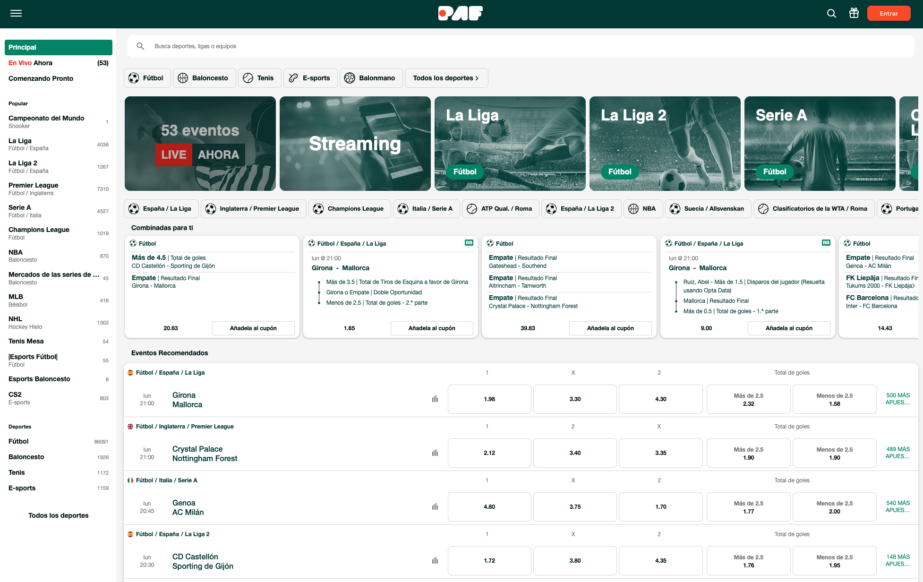Click the BB badge on the first Girona combo card

tap(469, 243)
